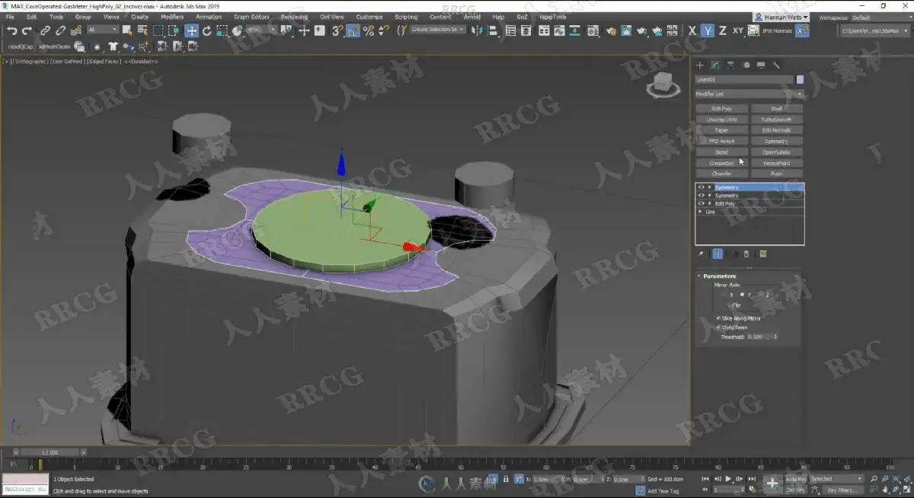The height and width of the screenshot is (498, 914).
Task: Hide the top Symmetry modifier eye
Action: point(701,187)
